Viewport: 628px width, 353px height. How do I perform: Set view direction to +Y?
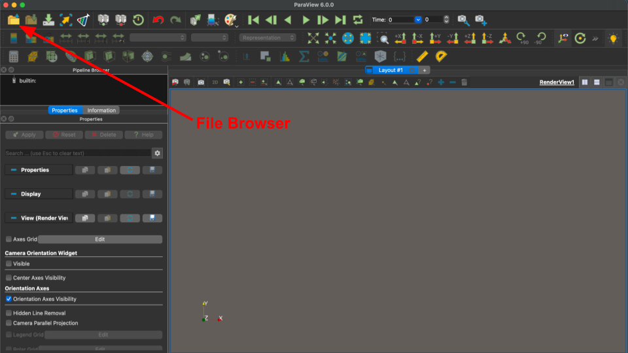coord(436,38)
